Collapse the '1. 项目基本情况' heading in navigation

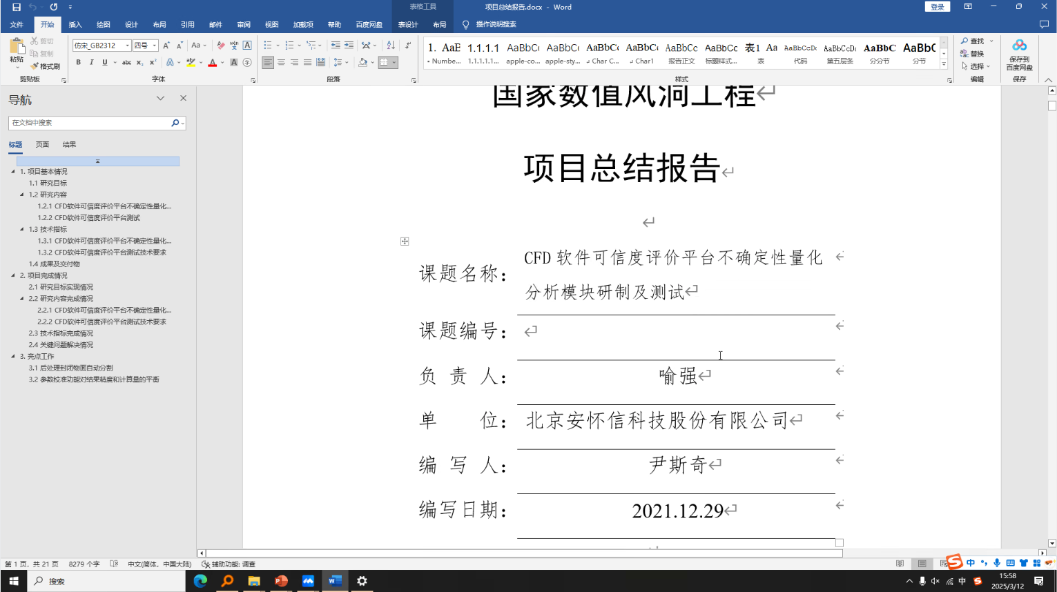coord(13,172)
